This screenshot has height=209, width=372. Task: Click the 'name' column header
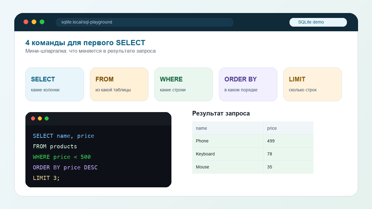(x=228, y=128)
